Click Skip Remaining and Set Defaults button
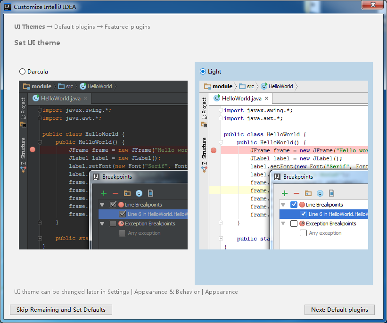The image size is (387, 323). [x=61, y=310]
